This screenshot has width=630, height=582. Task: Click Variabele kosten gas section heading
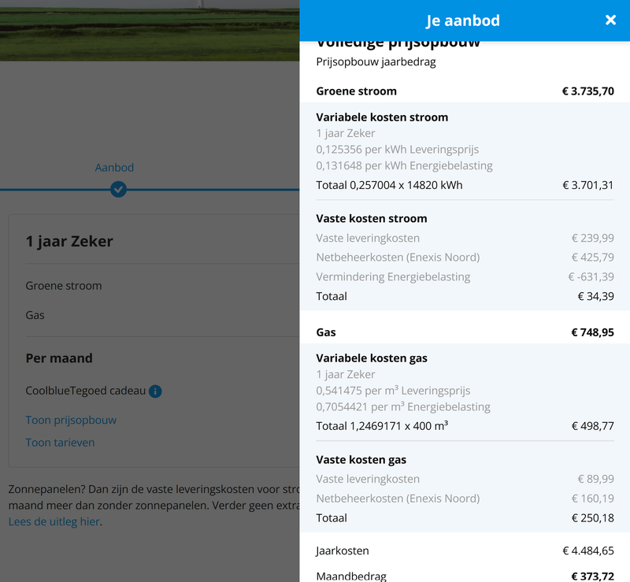[x=372, y=358]
